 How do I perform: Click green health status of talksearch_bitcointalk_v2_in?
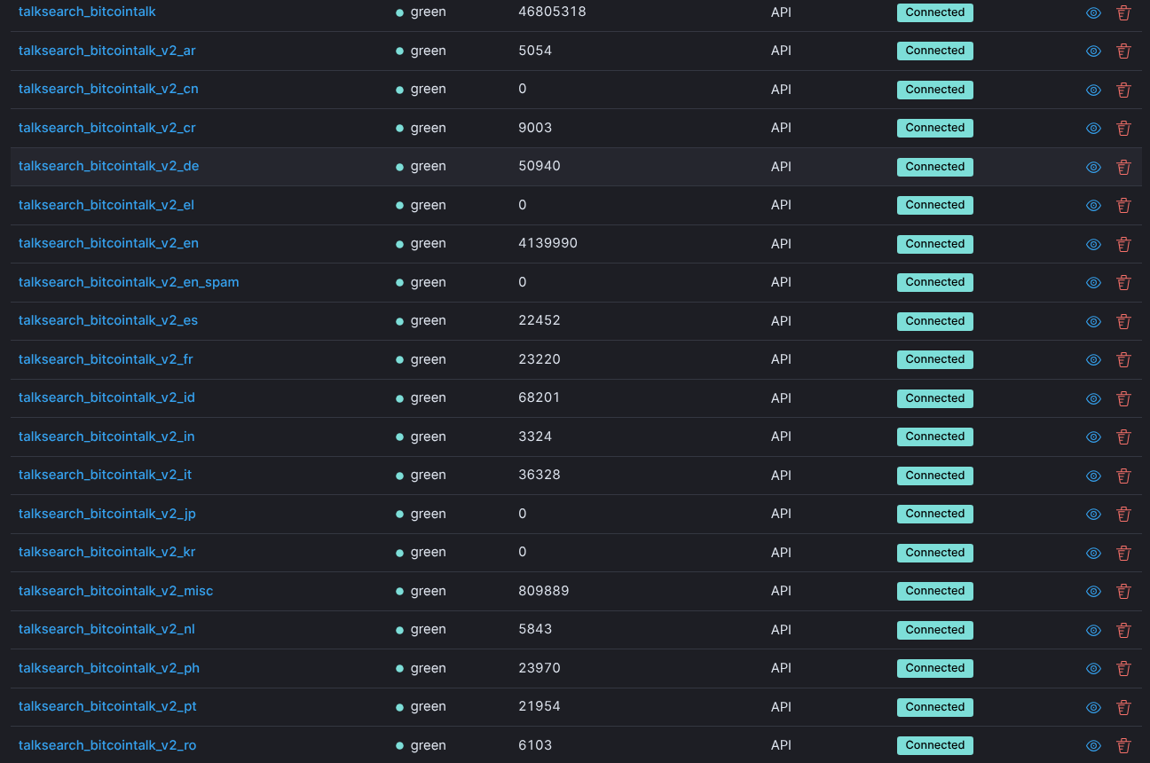tap(421, 437)
